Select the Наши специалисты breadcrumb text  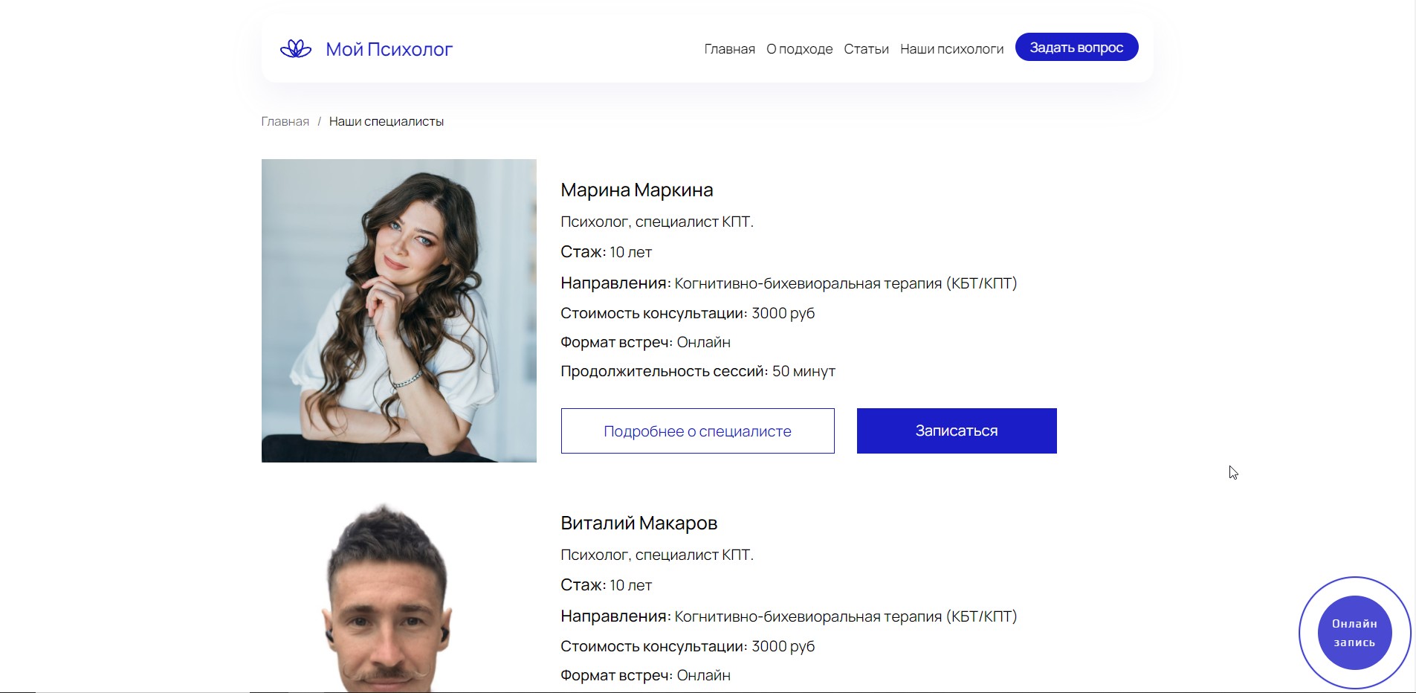386,121
